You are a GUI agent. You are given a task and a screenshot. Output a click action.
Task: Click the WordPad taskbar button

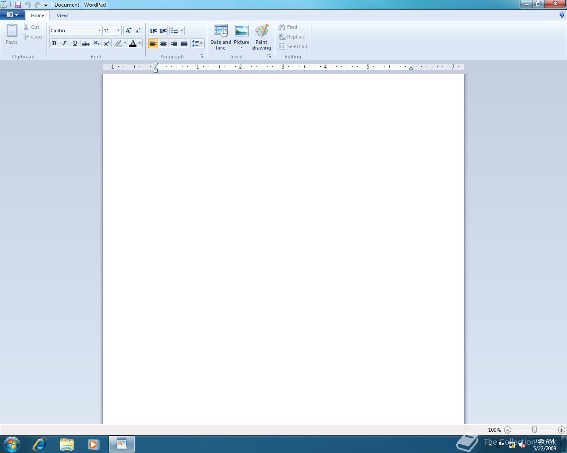tap(122, 444)
